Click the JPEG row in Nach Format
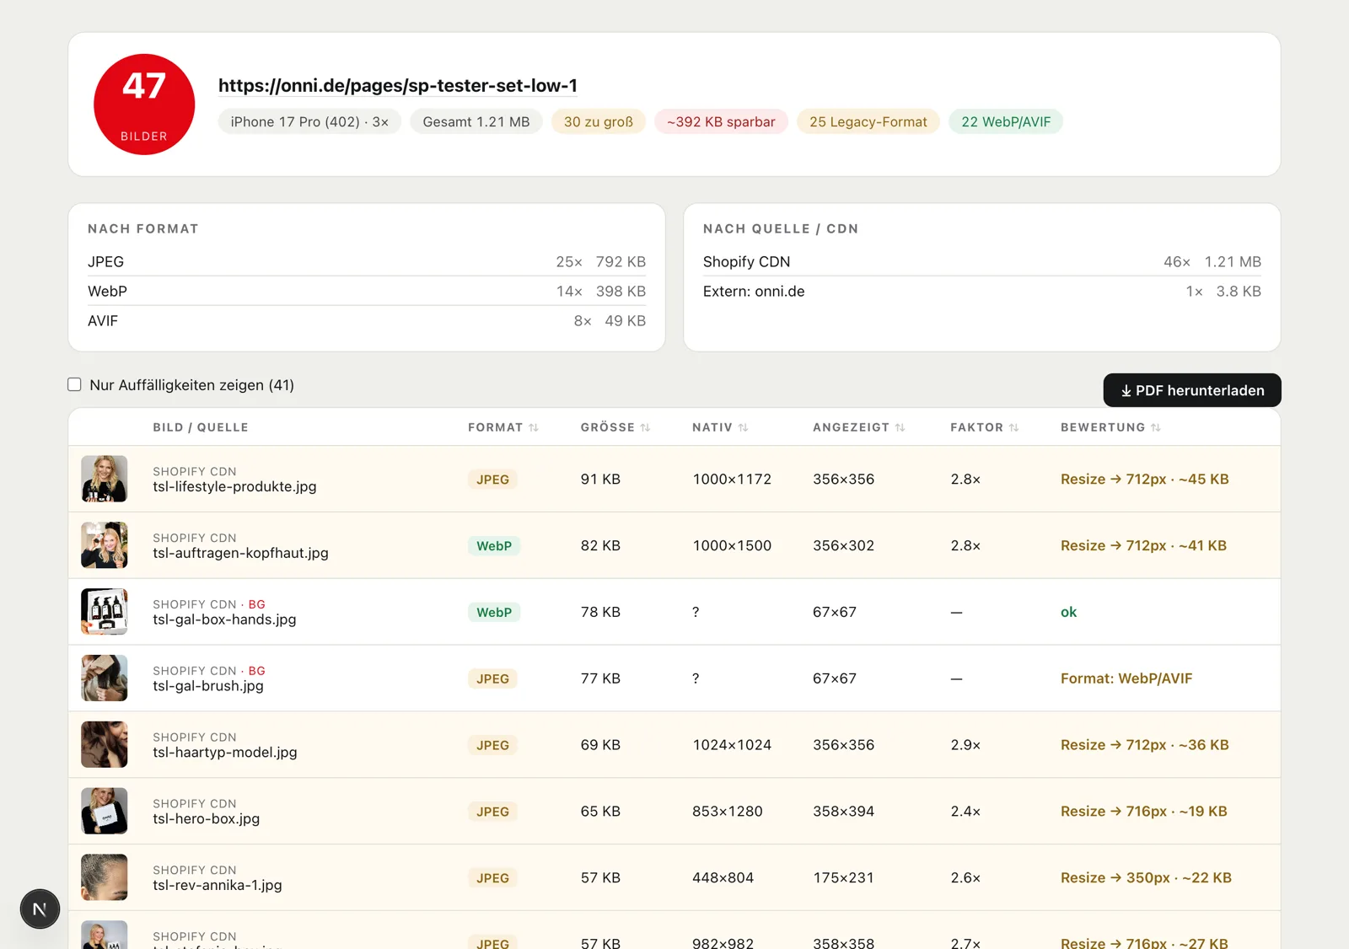Image resolution: width=1349 pixels, height=949 pixels. [367, 261]
